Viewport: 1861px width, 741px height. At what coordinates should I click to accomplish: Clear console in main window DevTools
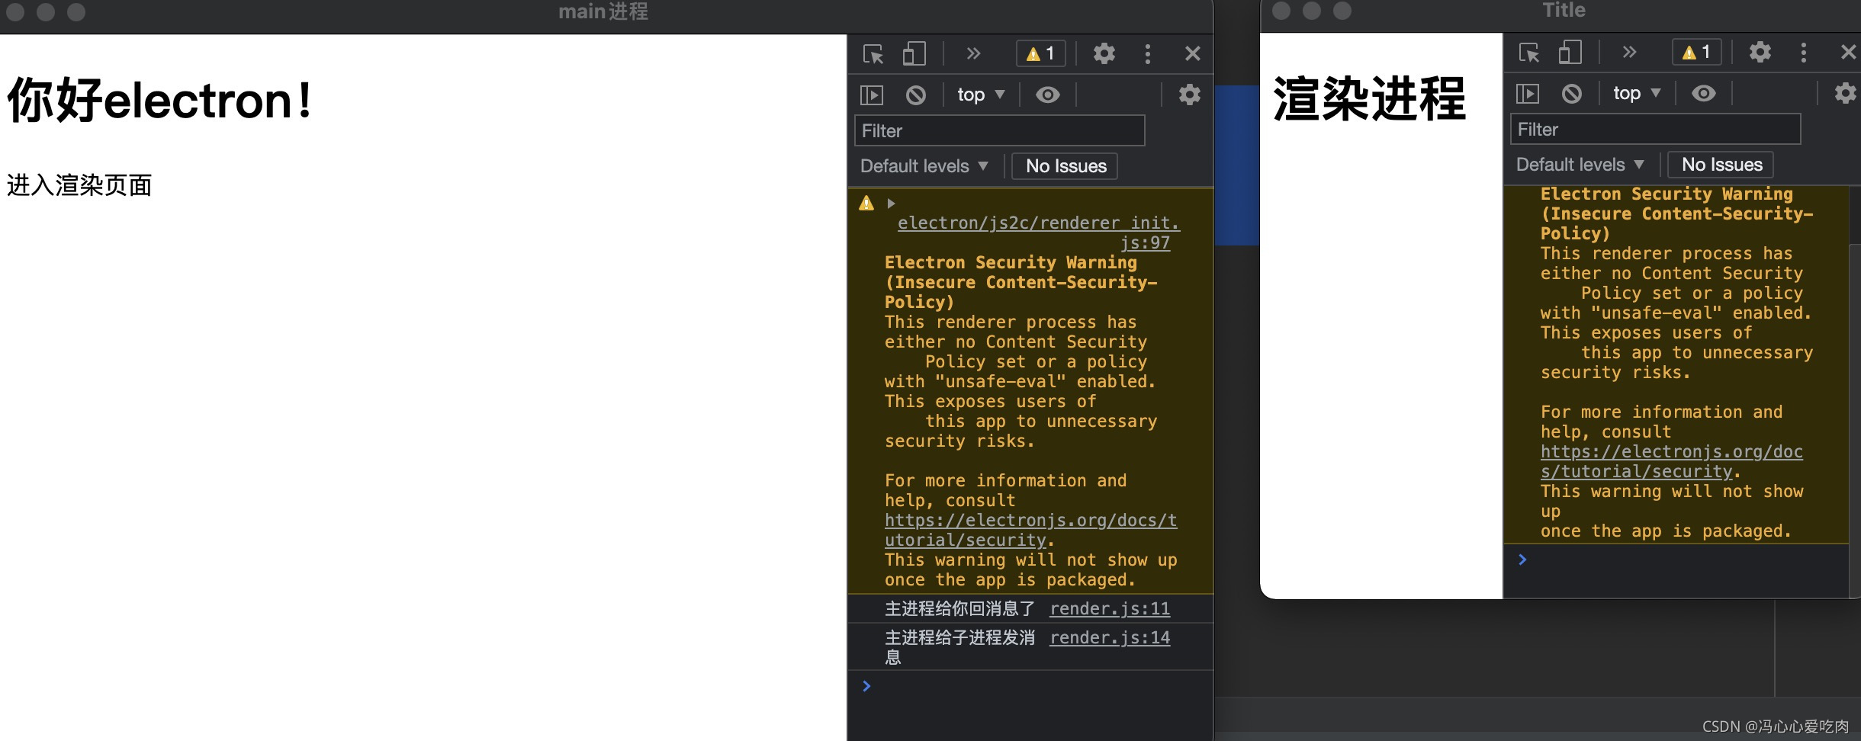click(x=916, y=95)
